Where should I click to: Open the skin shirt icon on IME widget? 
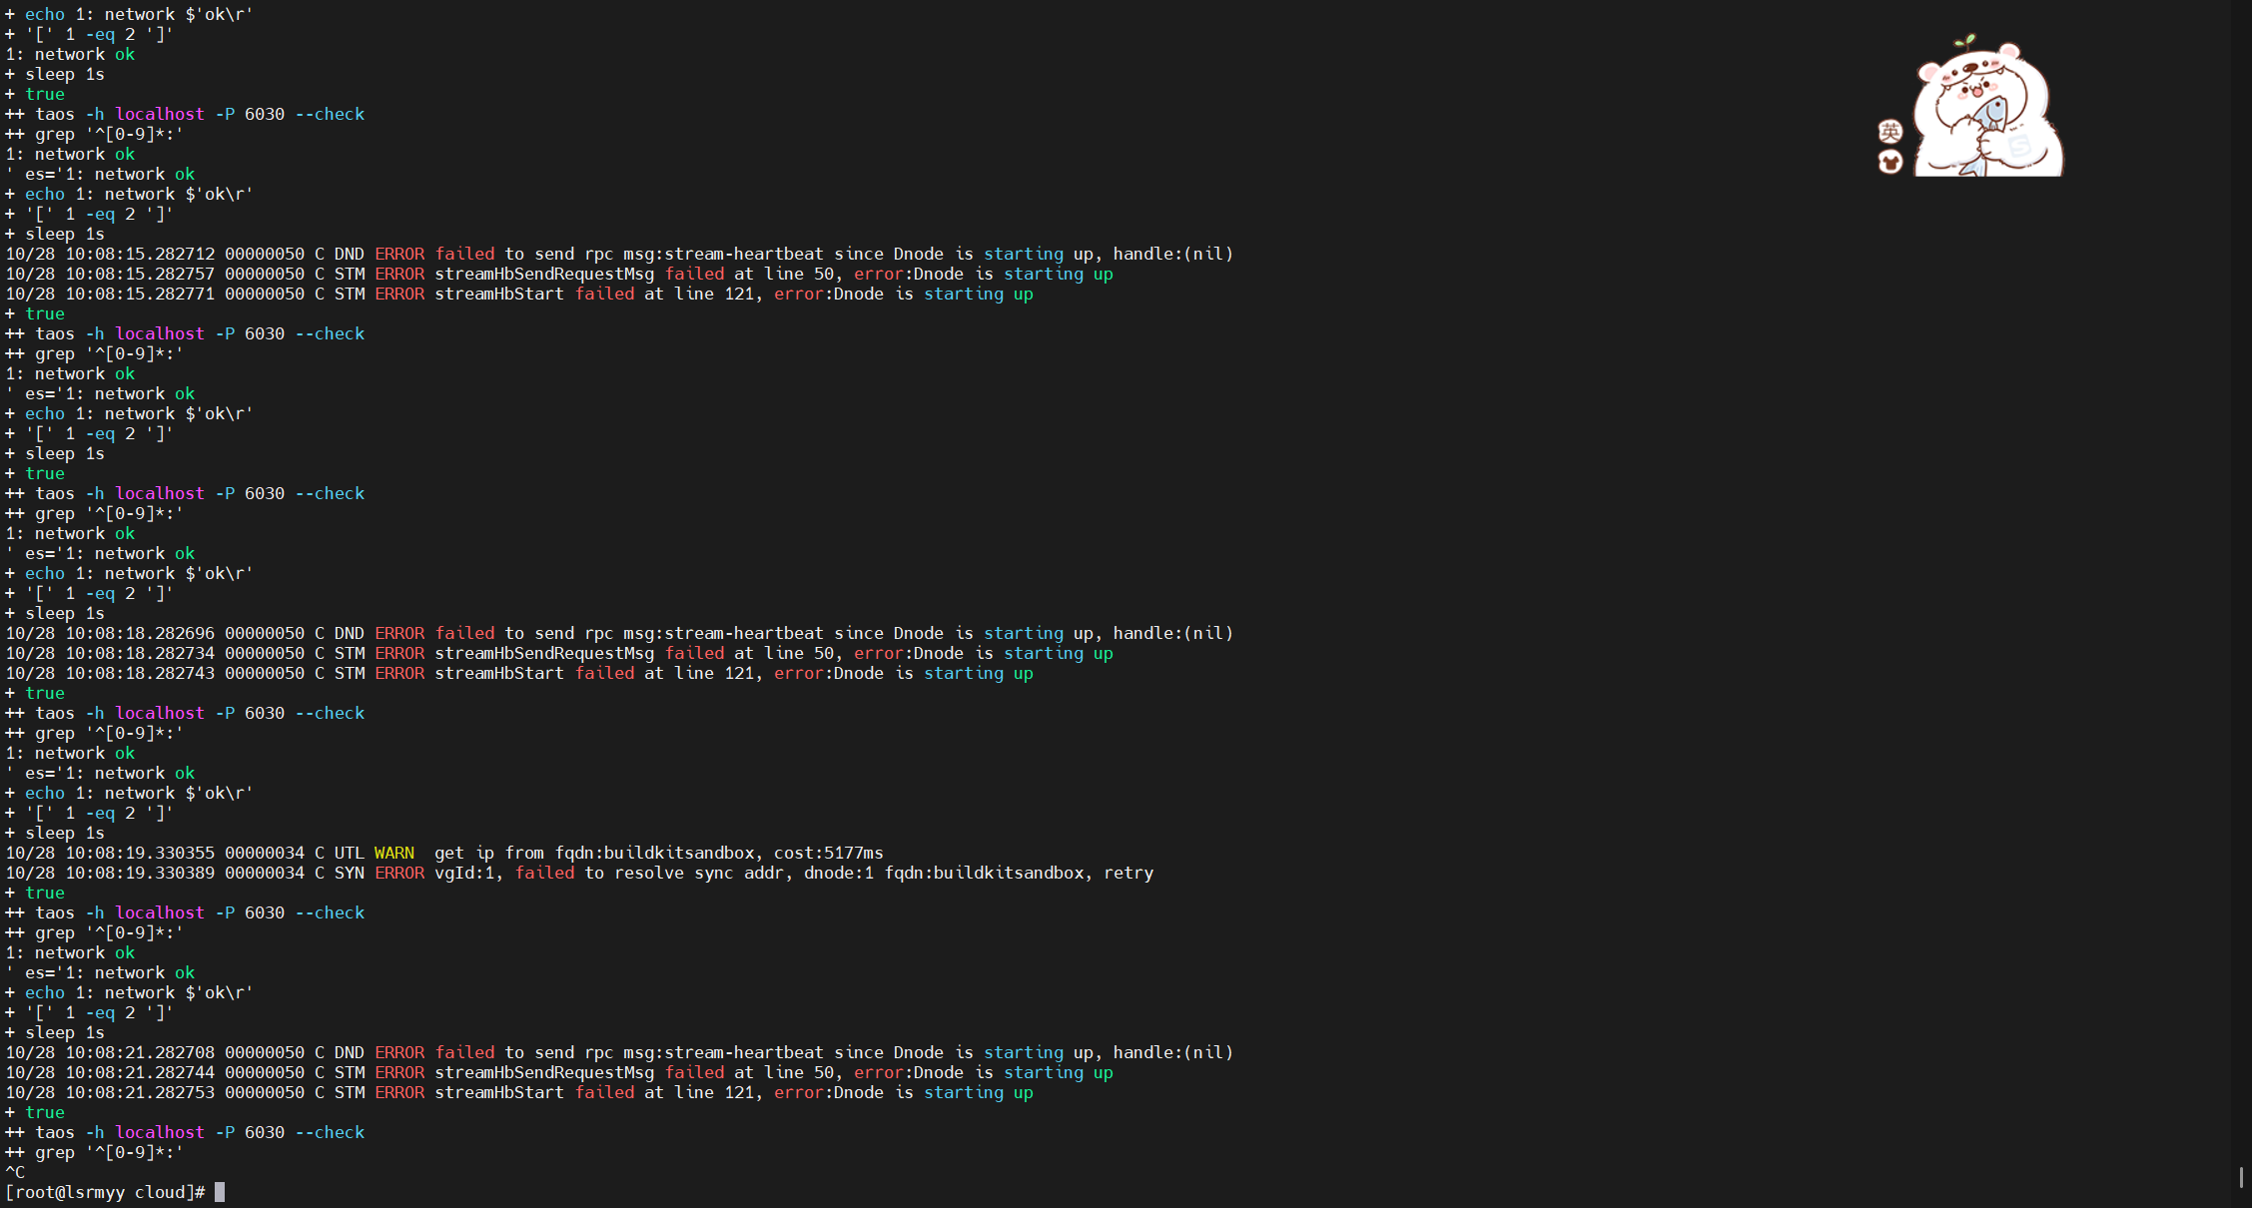point(1889,161)
